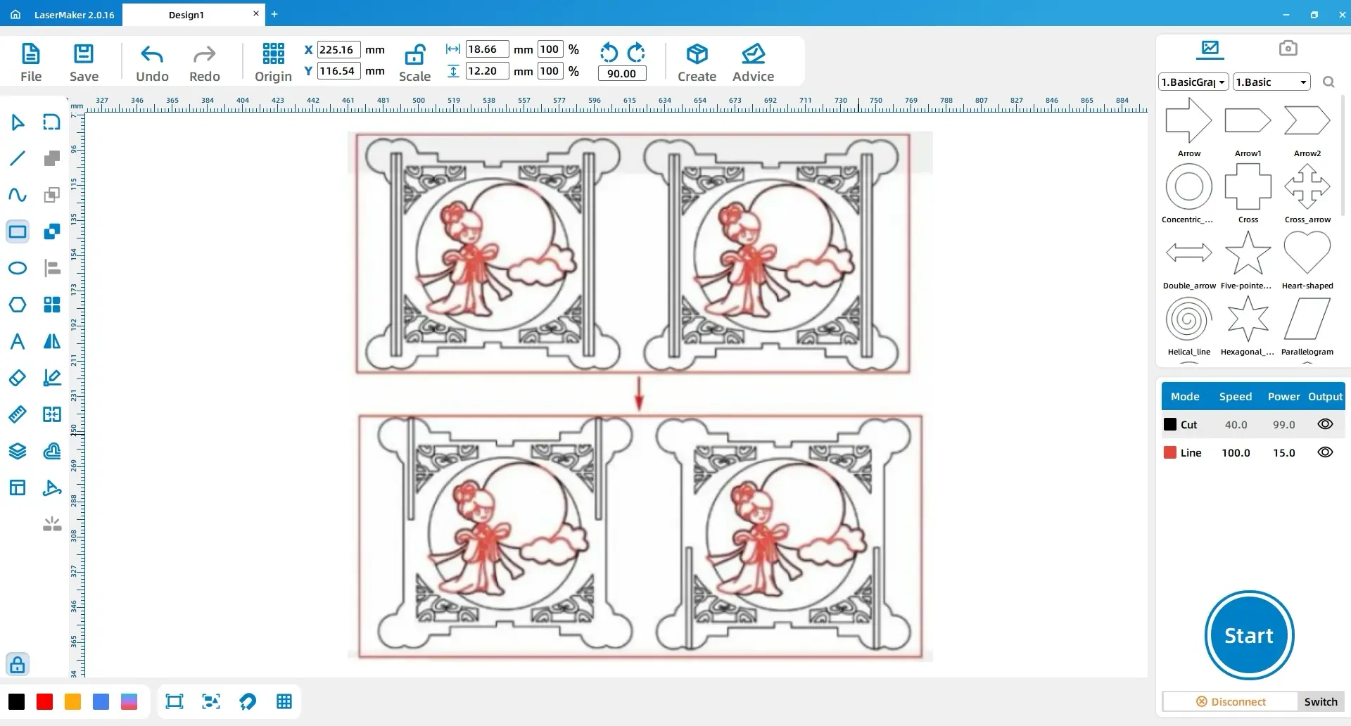Undo the last action
The image size is (1351, 726).
[x=152, y=63]
